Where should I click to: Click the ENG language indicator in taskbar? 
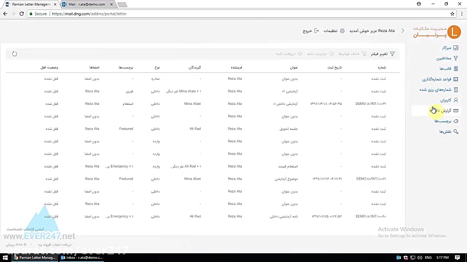point(428,258)
